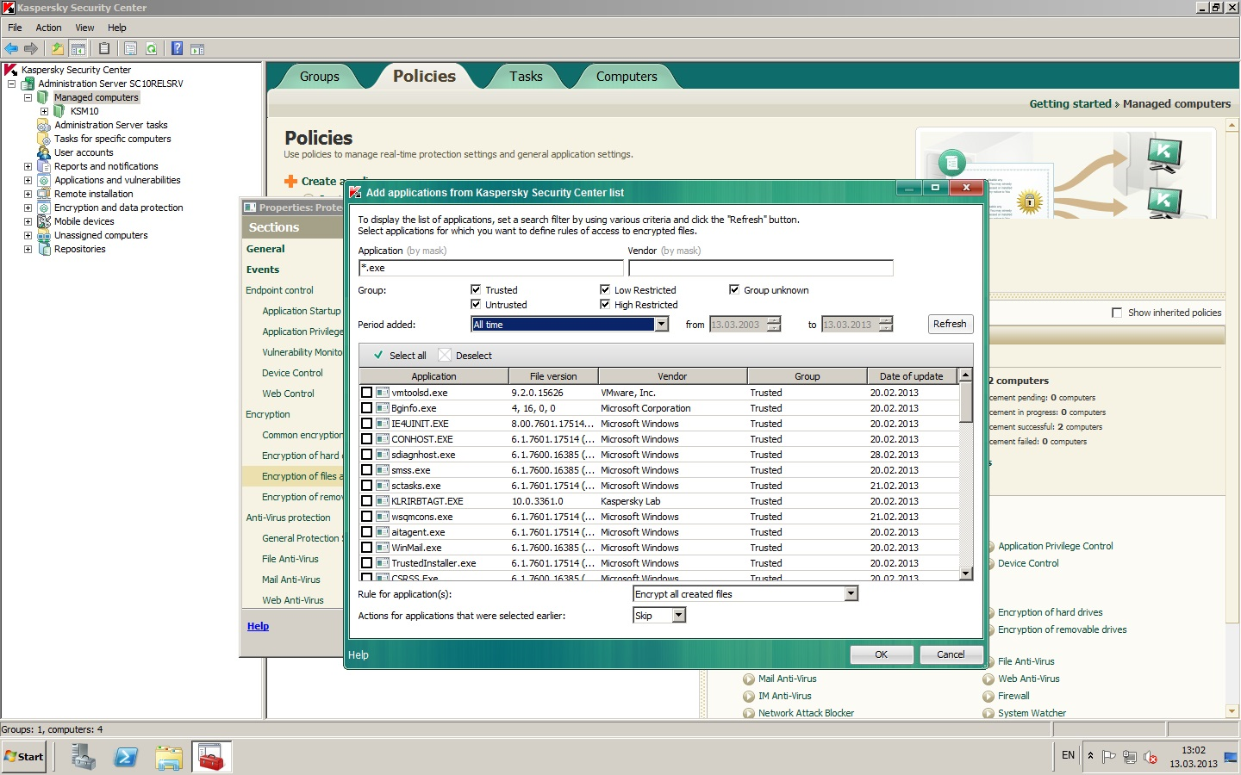
Task: Click the Deselect icon above the list
Action: (445, 355)
